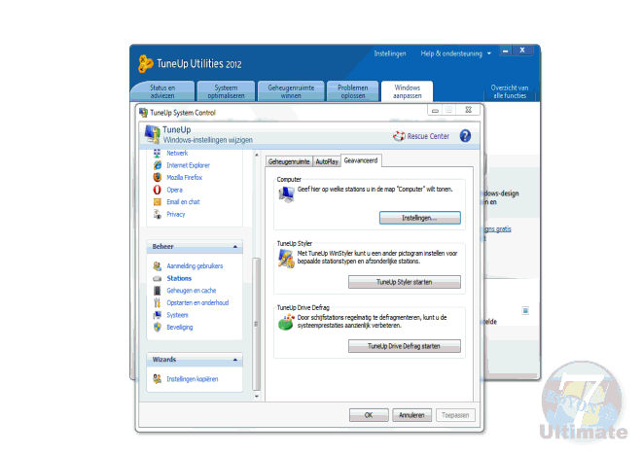Open the Opstarten en onderhoud link
Image resolution: width=642 pixels, height=454 pixels.
197,303
